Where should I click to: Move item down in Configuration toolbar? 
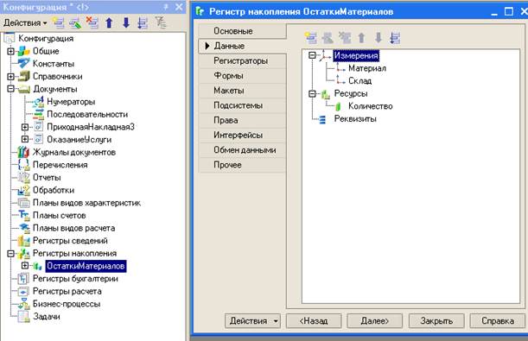[x=126, y=22]
